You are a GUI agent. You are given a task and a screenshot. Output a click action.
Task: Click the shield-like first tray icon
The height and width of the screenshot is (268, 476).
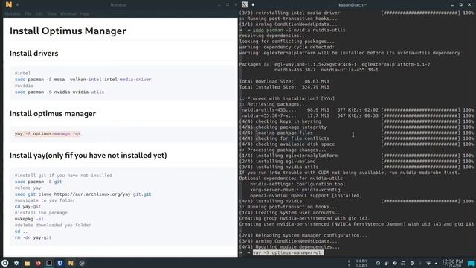(378, 263)
